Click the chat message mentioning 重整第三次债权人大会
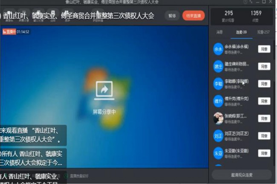This screenshot has width=277, height=184. [x=33, y=135]
